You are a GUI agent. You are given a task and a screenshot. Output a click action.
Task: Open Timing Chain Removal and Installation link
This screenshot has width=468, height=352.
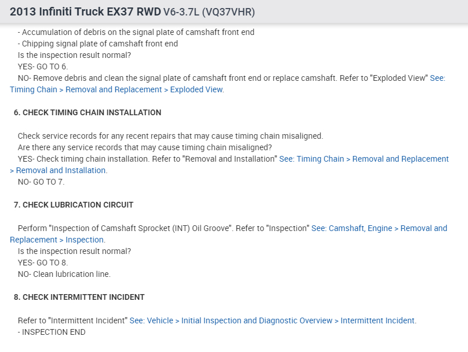click(x=364, y=159)
